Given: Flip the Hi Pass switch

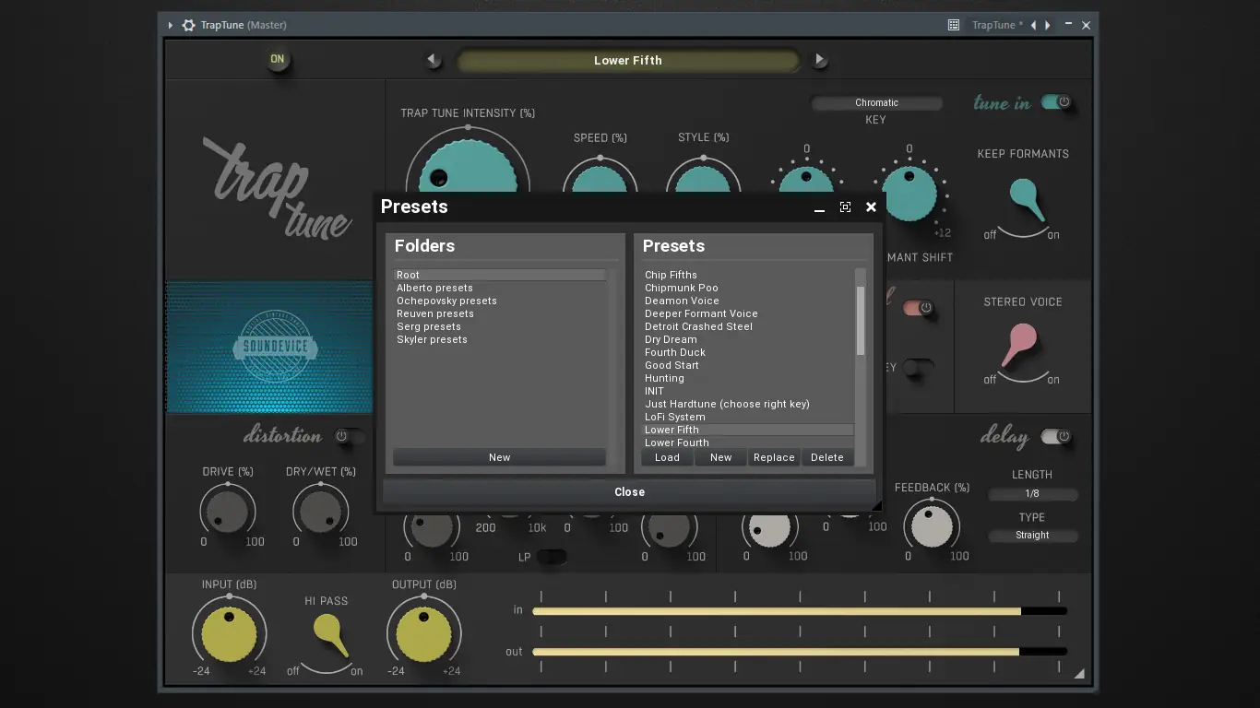Looking at the screenshot, I should (329, 635).
